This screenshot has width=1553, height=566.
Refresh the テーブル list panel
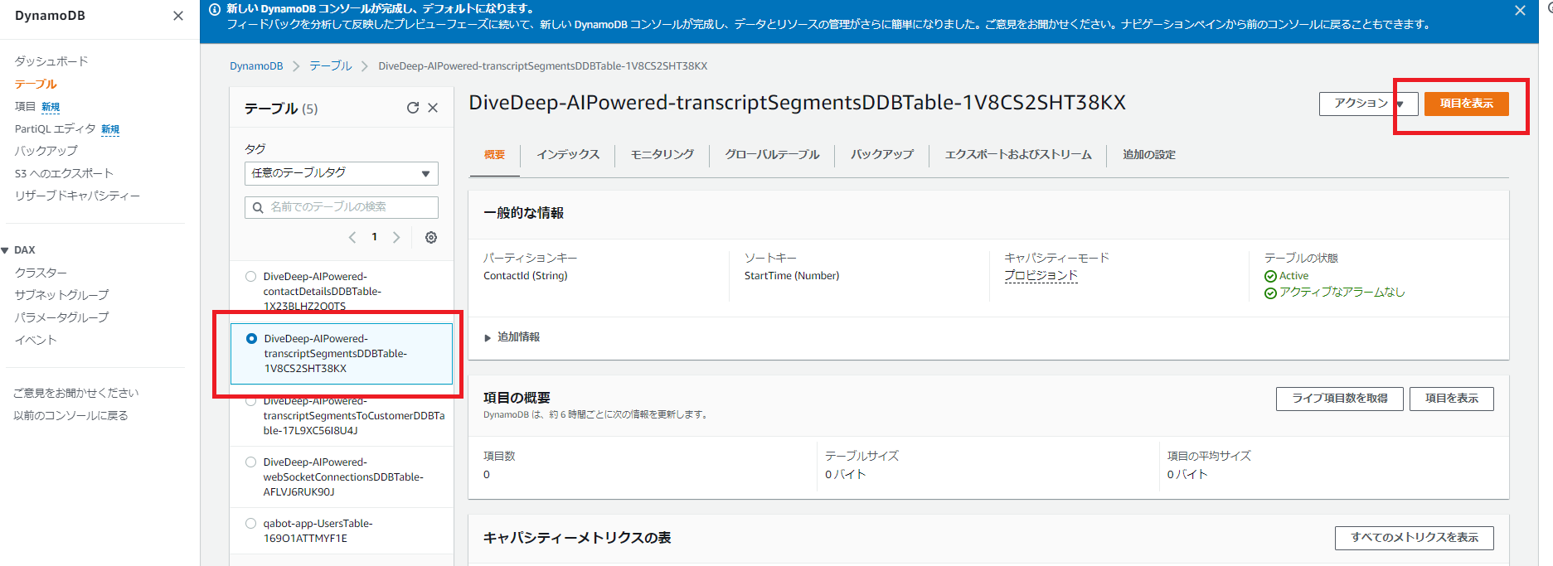(413, 108)
